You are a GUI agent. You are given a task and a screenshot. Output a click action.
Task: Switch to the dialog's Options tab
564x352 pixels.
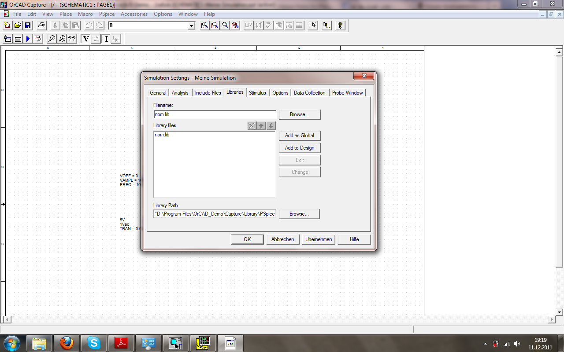click(280, 93)
